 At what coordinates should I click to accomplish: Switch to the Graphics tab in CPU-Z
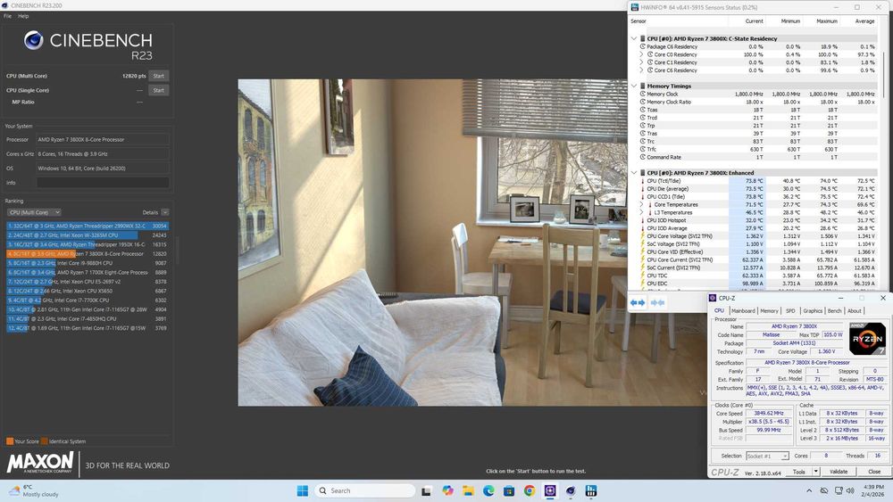813,311
